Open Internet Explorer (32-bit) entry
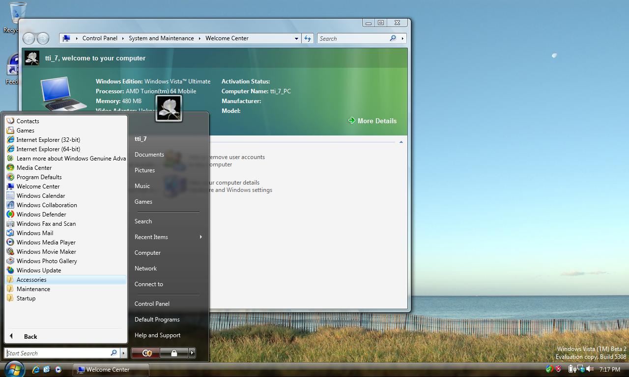The height and width of the screenshot is (377, 629). point(66,140)
